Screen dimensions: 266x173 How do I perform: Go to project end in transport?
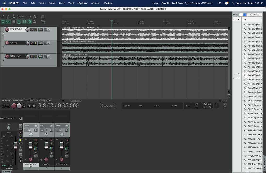click(x=8, y=106)
